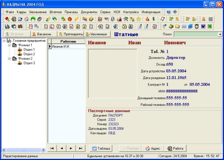Click the calculator keyboard icon

click(x=184, y=26)
